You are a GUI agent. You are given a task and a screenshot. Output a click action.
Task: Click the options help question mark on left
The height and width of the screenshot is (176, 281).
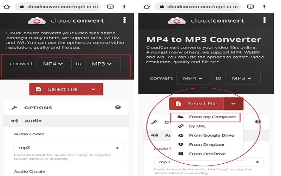(118, 107)
